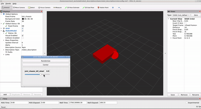
Task: Click the Background Color black swatch
Action: tap(23, 19)
